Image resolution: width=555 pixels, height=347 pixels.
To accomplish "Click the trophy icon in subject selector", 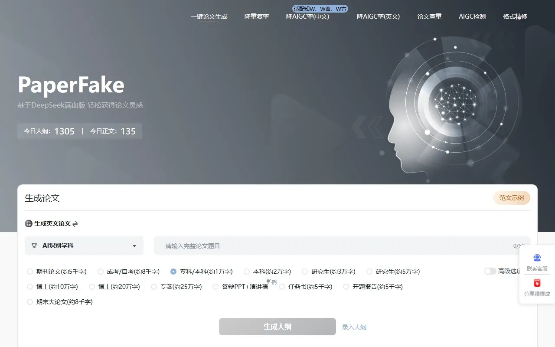I will [x=34, y=246].
